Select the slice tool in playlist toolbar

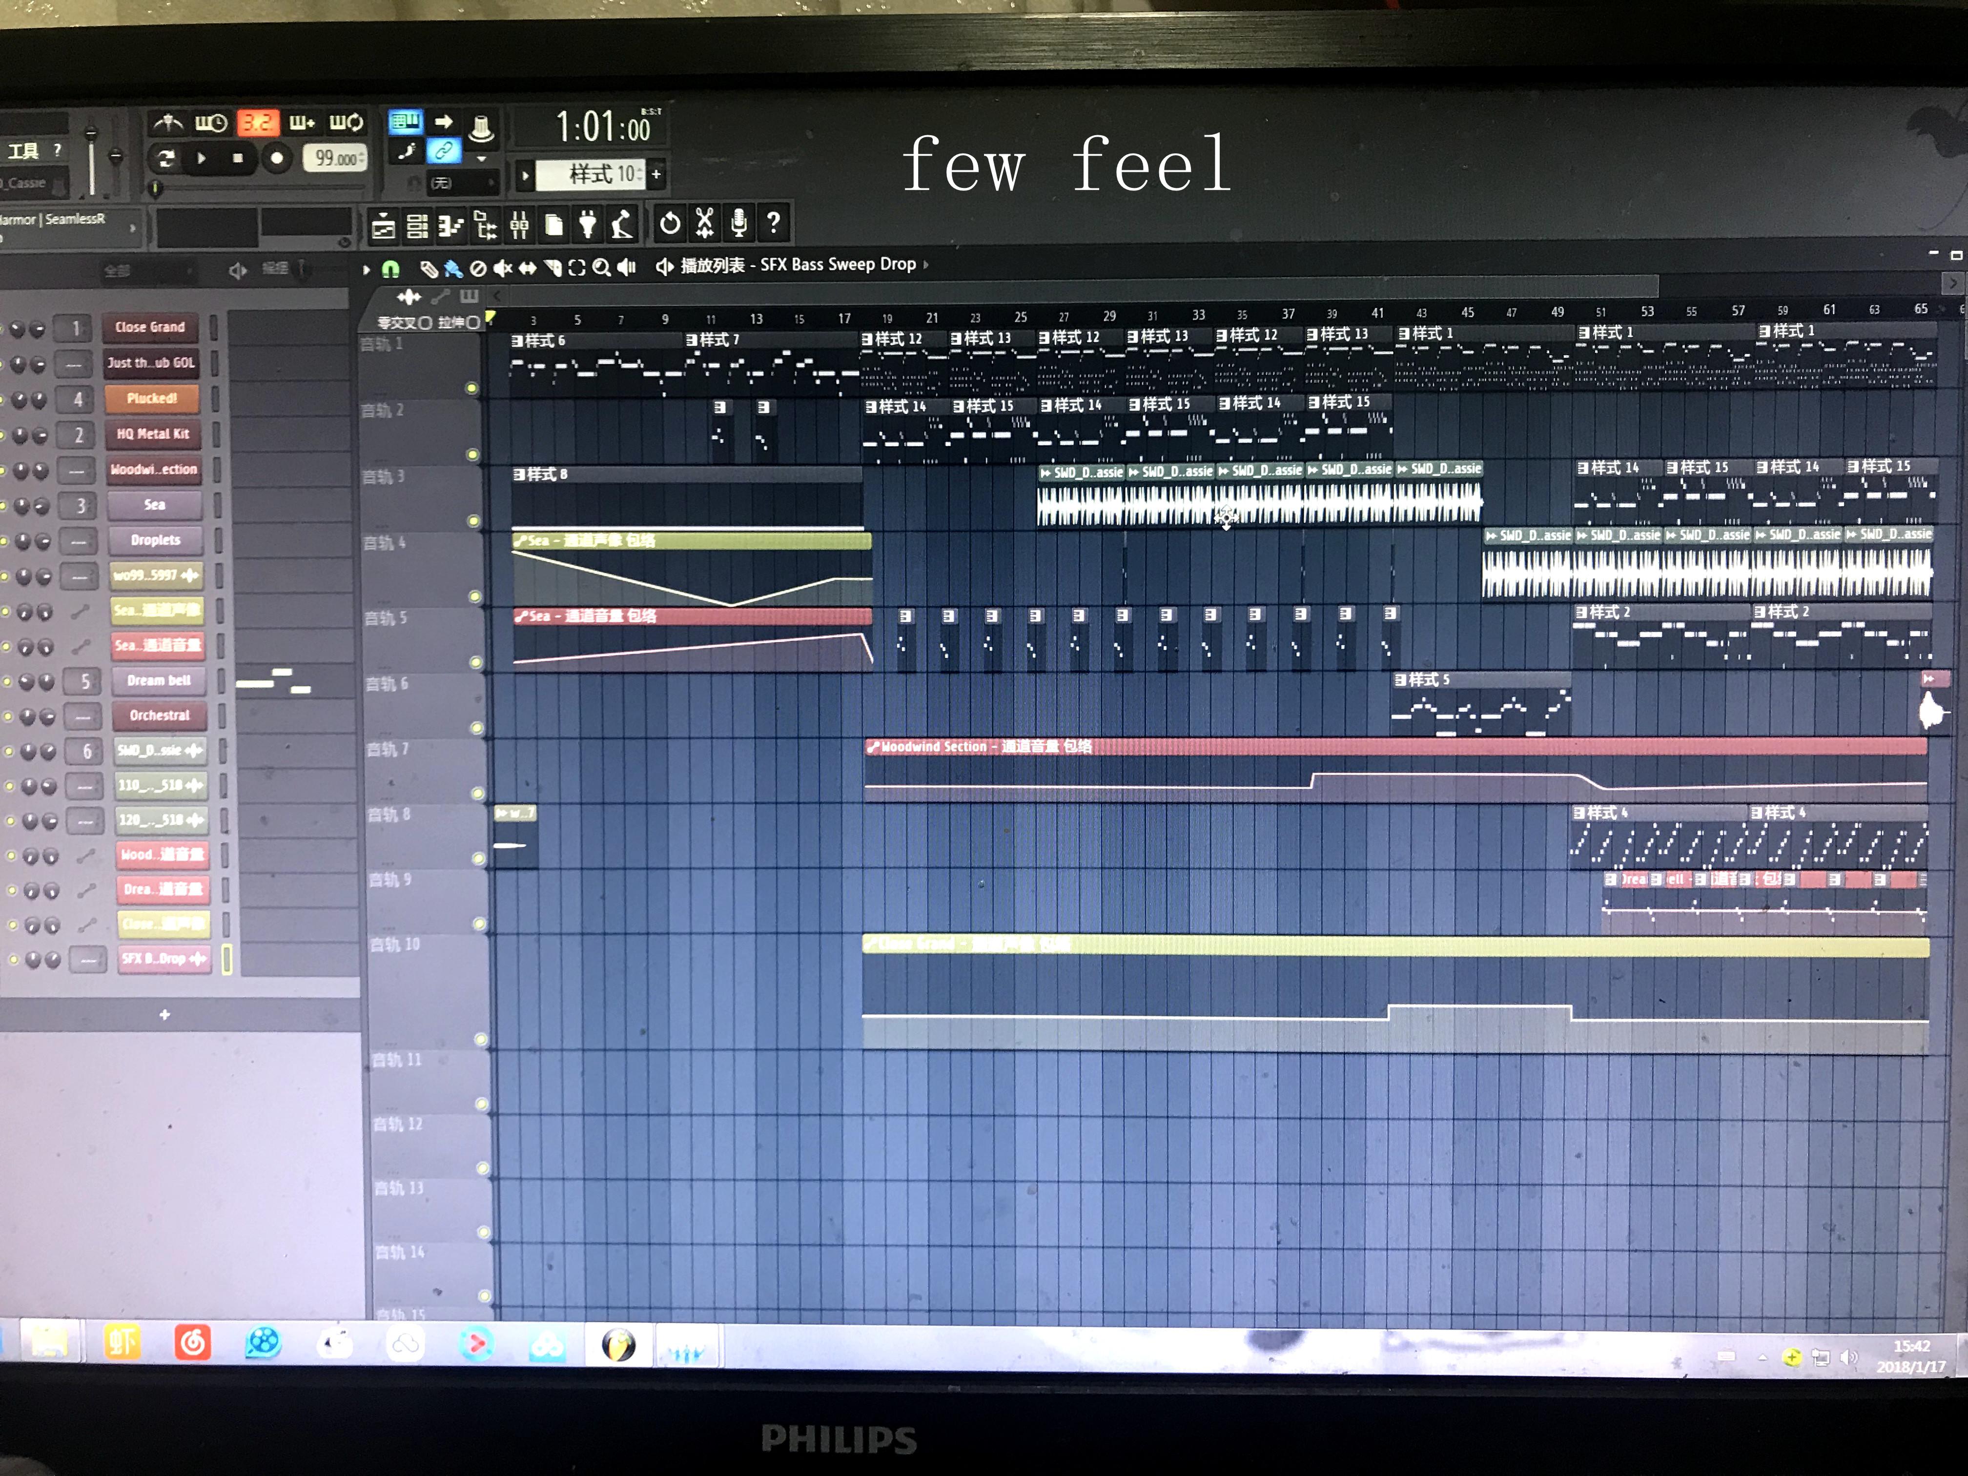(553, 268)
